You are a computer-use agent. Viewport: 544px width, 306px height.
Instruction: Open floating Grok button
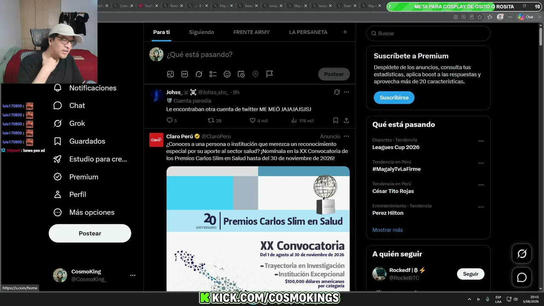click(521, 254)
